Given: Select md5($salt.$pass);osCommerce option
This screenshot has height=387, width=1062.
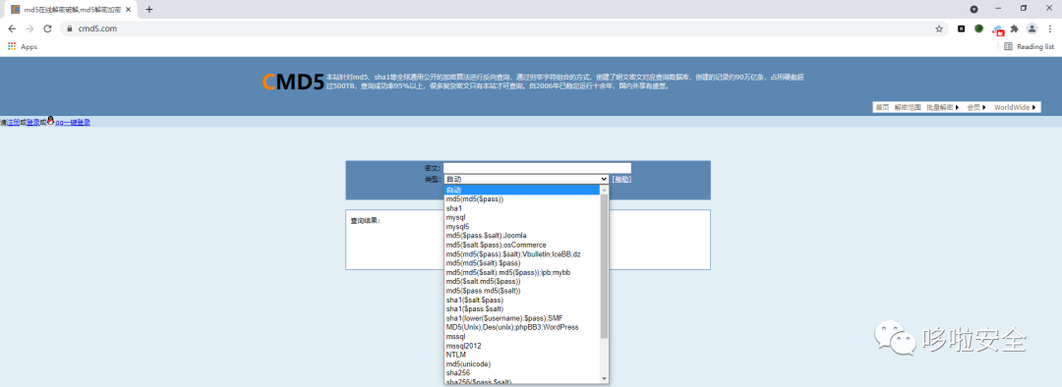Looking at the screenshot, I should 522,245.
